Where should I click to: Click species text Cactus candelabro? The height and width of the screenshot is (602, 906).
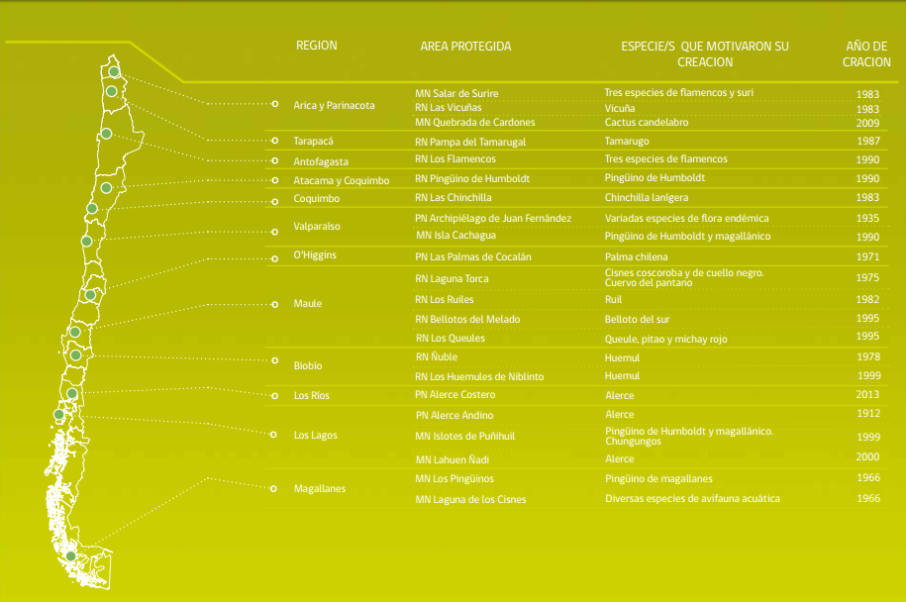647,122
